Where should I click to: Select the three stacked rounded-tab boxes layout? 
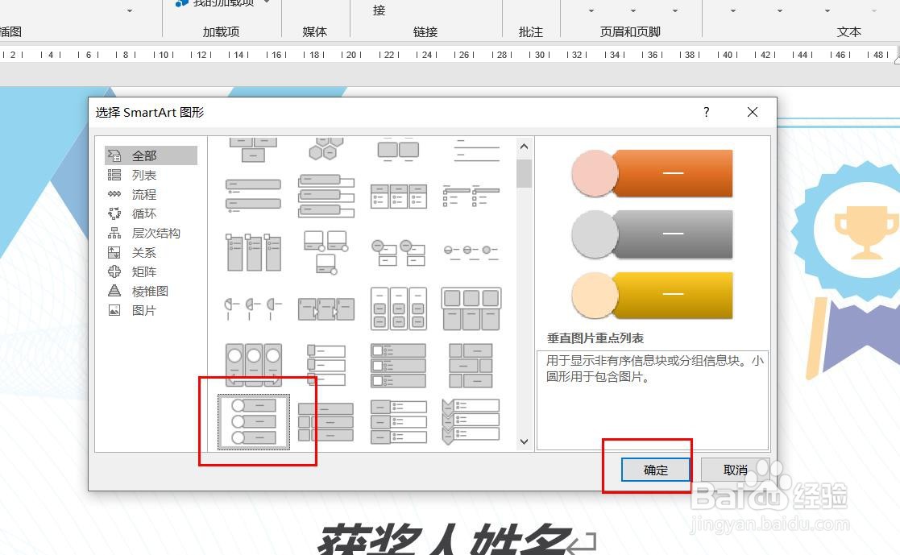326,196
